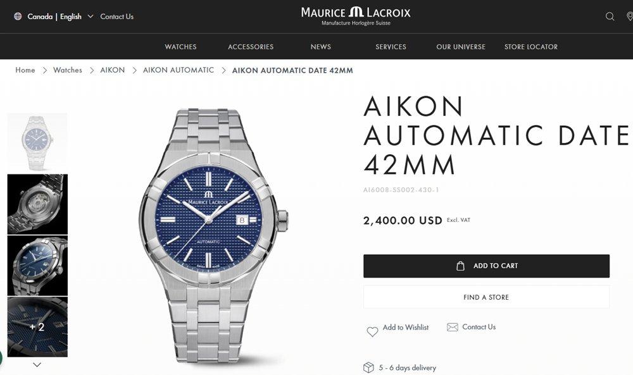Click the Add to Wishlist heart icon
The height and width of the screenshot is (375, 633).
[x=372, y=331]
